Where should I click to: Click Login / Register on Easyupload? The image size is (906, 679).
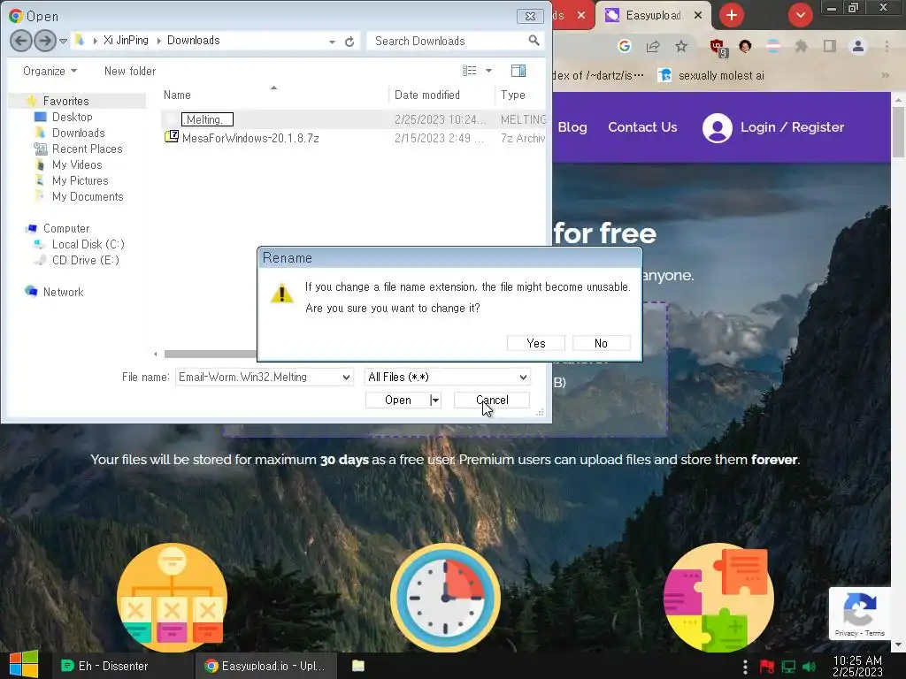pyautogui.click(x=773, y=127)
